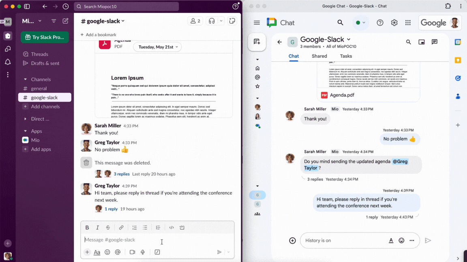The image size is (467, 262).
Task: Toggle italic formatting in Slack composer
Action: 97,228
